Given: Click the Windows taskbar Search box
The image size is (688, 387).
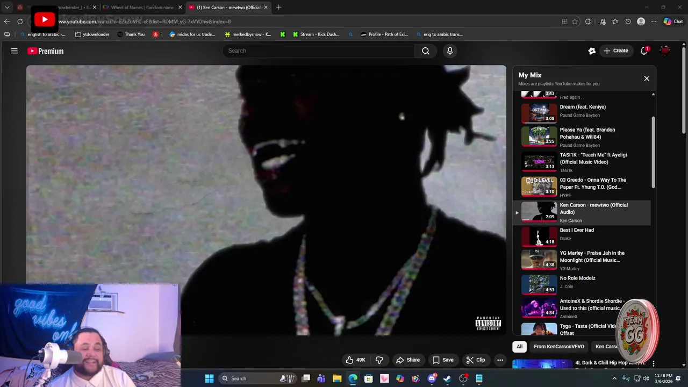Looking at the screenshot, I should [258, 378].
